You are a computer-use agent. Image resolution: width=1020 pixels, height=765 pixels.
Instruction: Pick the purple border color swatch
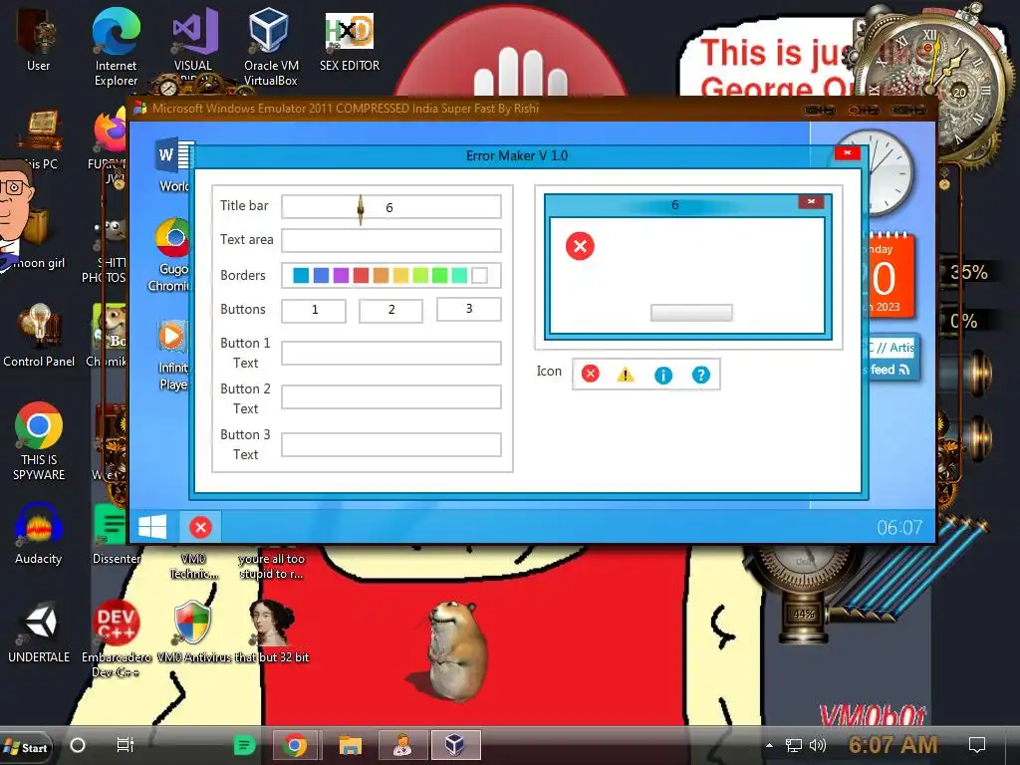click(x=341, y=275)
